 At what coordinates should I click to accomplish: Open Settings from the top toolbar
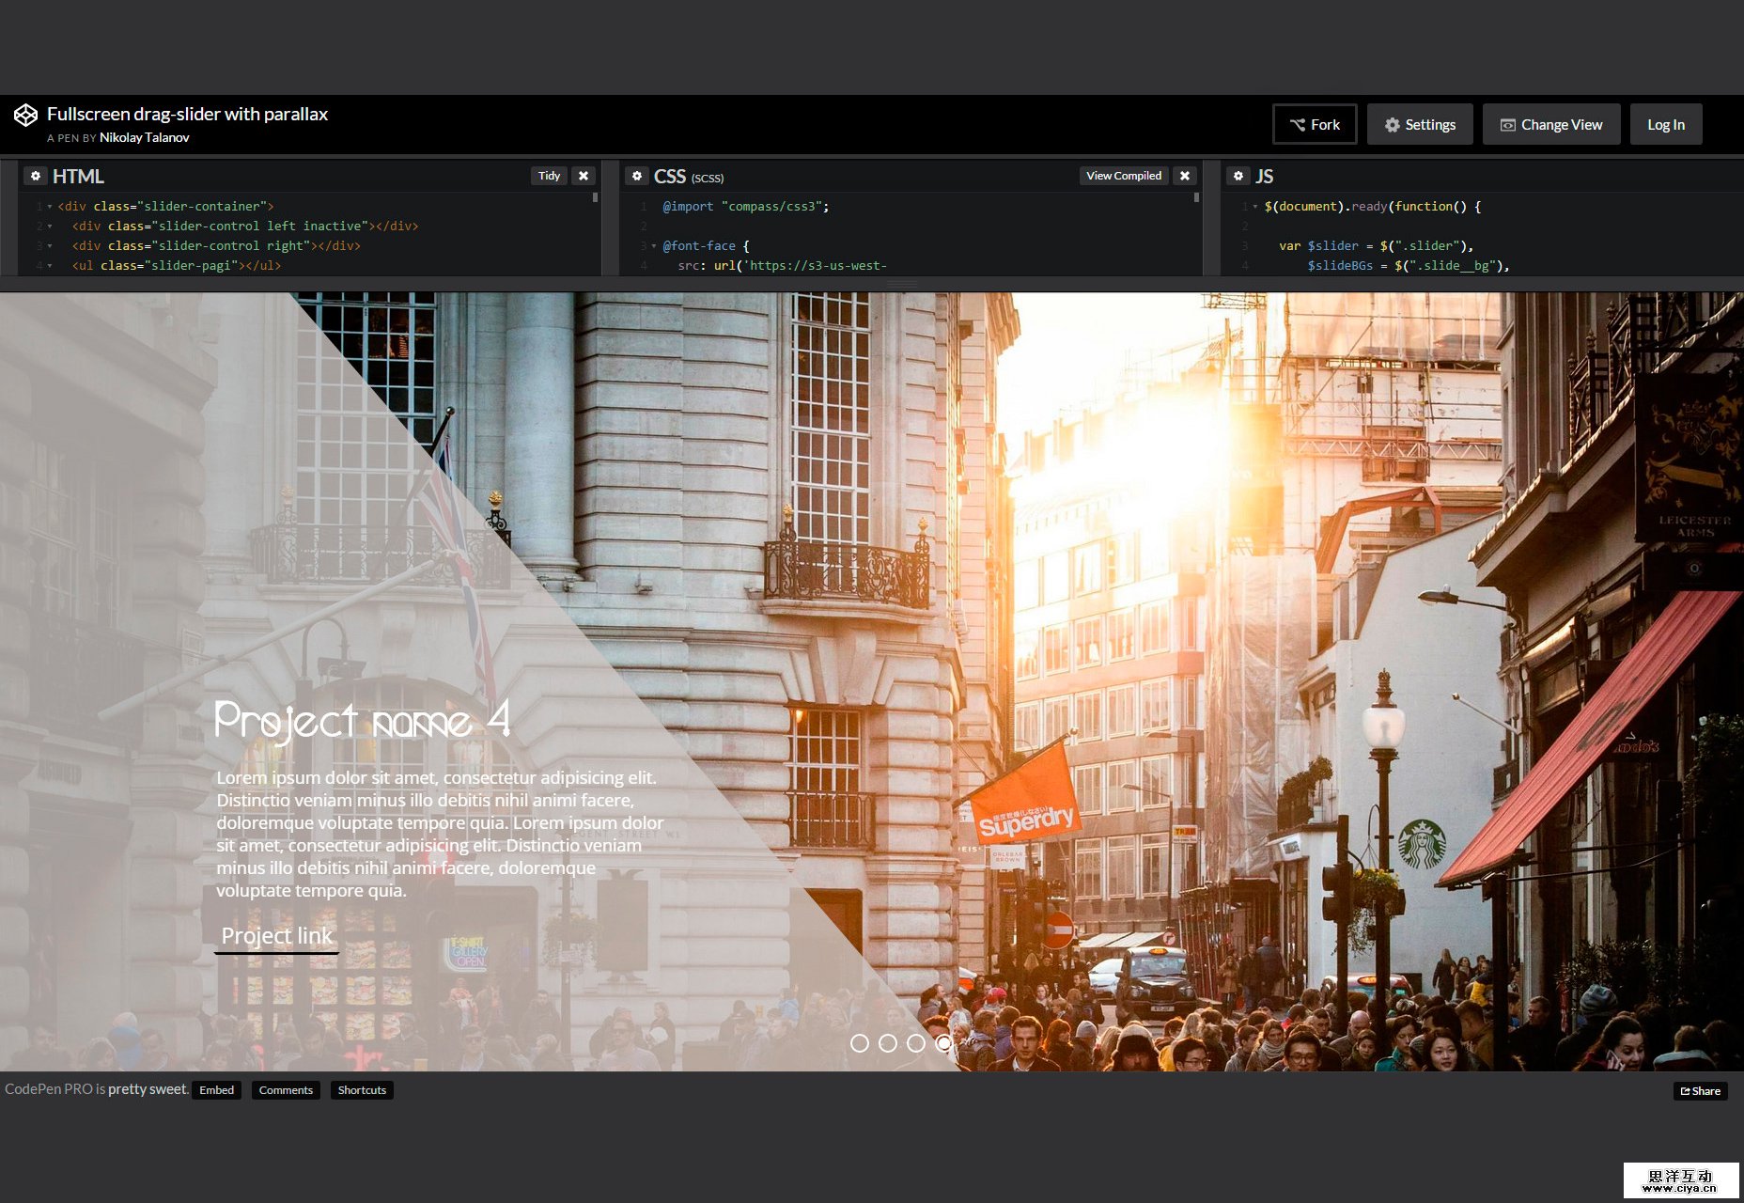tap(1419, 123)
